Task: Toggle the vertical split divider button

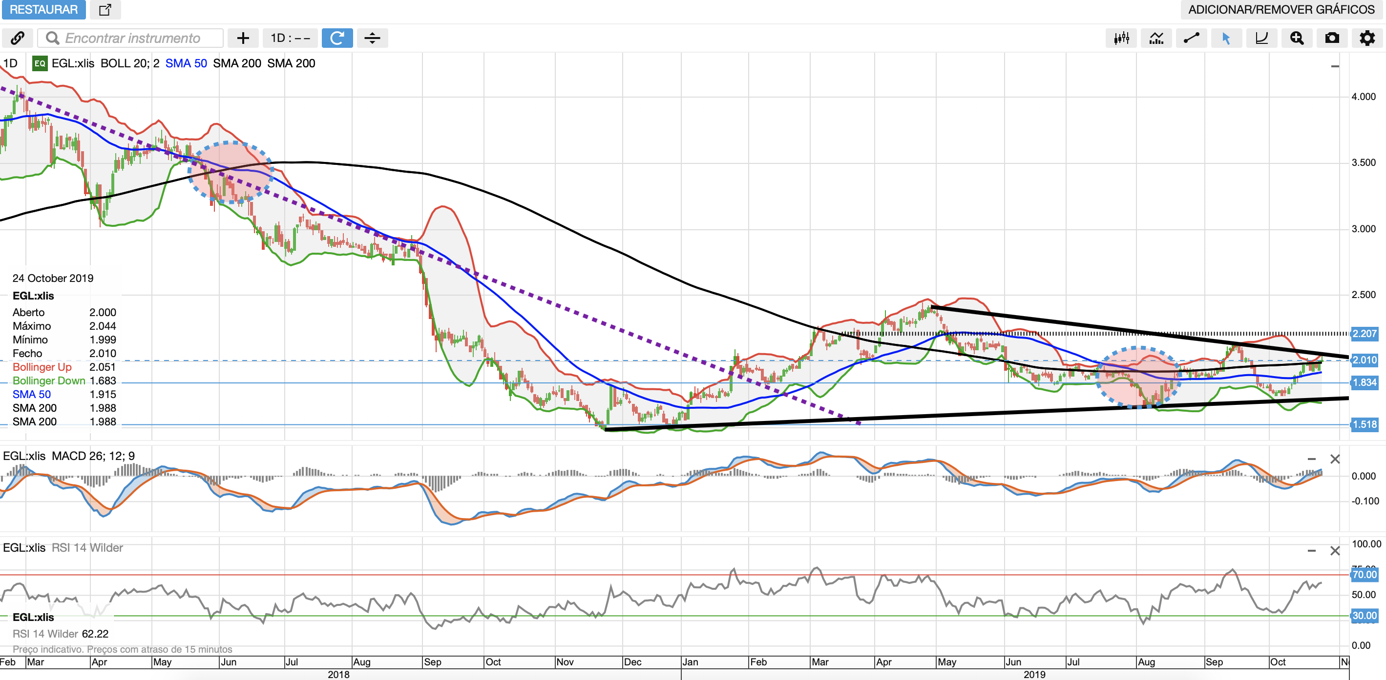Action: pyautogui.click(x=372, y=38)
